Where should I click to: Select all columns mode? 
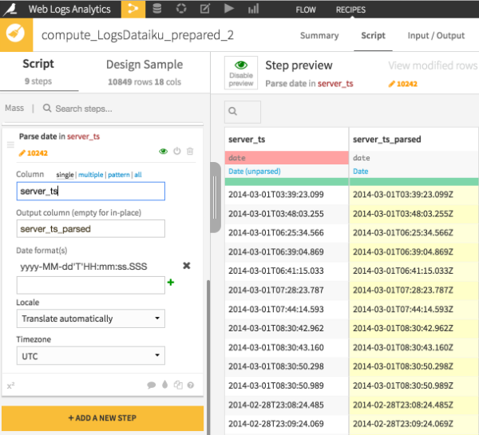[138, 175]
